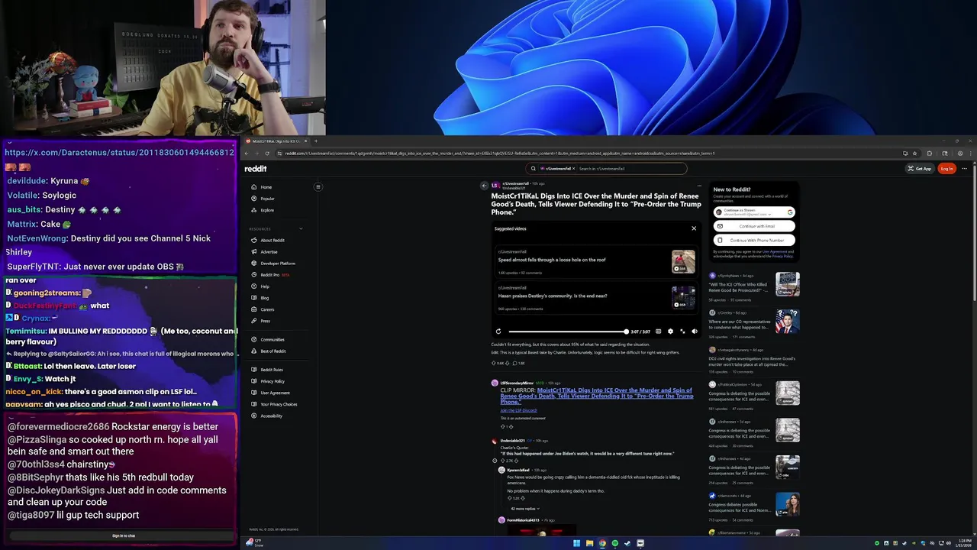Click the reddit logo

point(256,169)
